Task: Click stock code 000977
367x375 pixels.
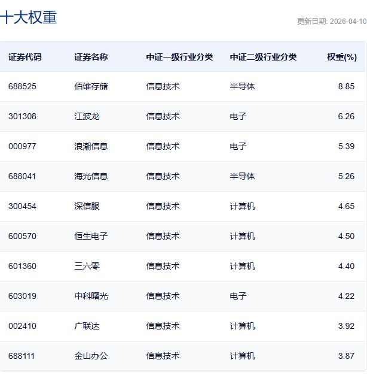Action: pos(22,146)
